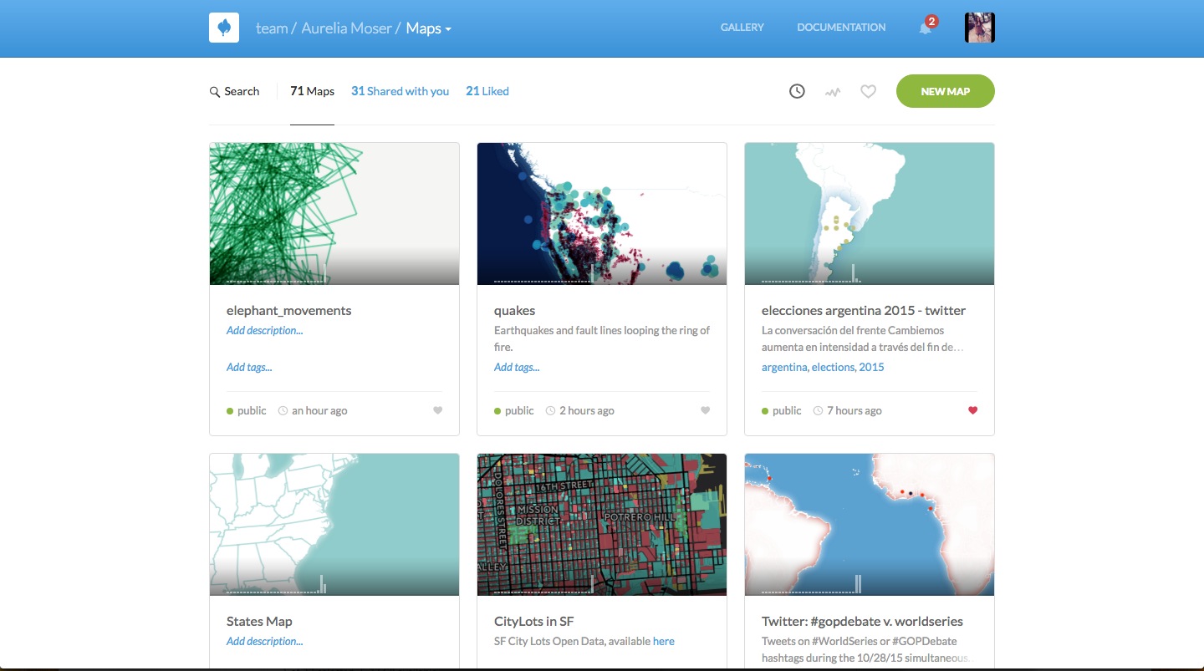Click the CartoDB logo icon

pyautogui.click(x=224, y=28)
